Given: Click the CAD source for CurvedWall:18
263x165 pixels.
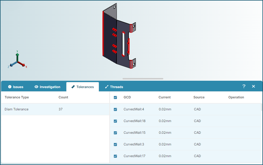Looking at the screenshot, I should click(x=198, y=121).
